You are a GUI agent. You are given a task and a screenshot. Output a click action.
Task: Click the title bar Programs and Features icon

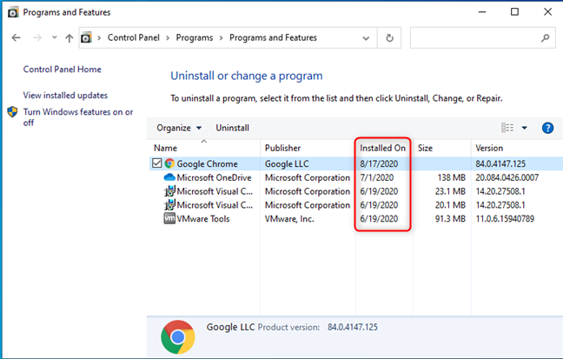(x=13, y=12)
